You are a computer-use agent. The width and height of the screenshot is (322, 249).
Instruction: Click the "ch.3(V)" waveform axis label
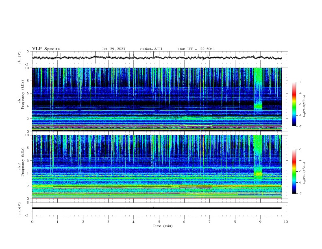coord(20,209)
